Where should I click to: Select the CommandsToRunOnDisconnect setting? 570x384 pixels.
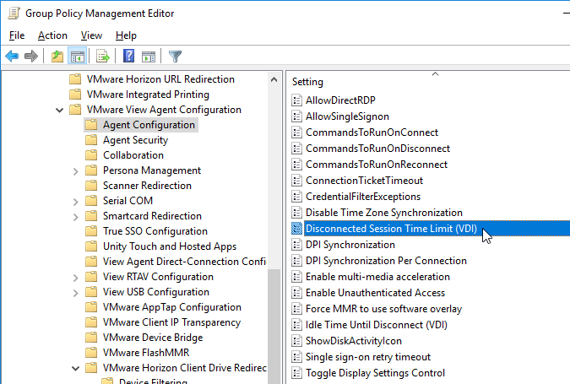click(377, 149)
